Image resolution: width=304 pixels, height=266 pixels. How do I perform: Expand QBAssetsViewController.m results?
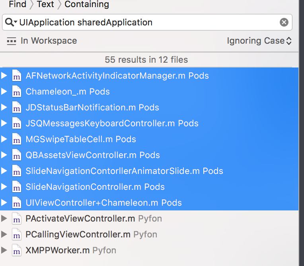(4, 155)
